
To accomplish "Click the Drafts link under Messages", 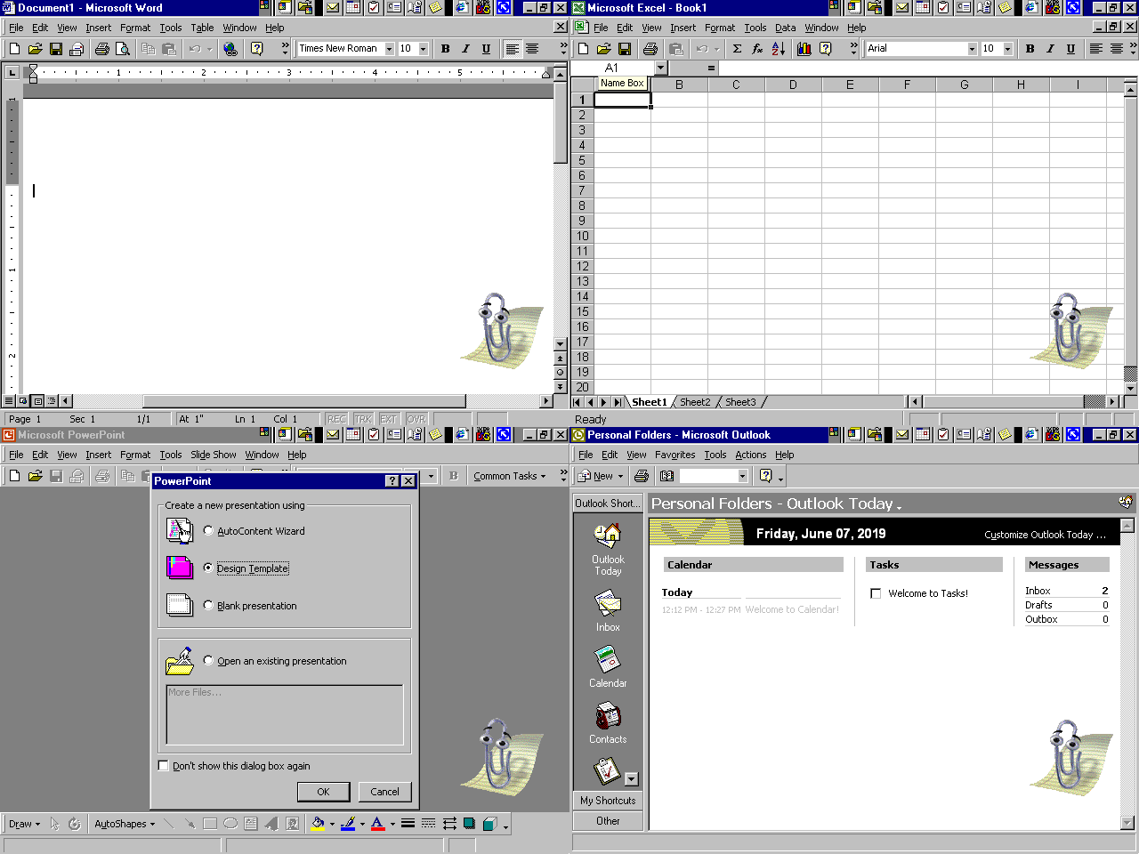I will click(1038, 605).
